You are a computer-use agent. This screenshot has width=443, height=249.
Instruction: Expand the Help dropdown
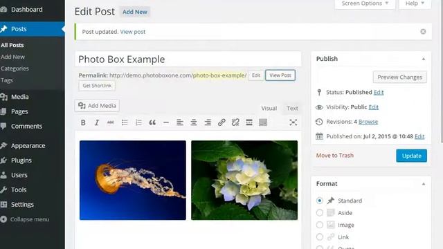point(415,4)
